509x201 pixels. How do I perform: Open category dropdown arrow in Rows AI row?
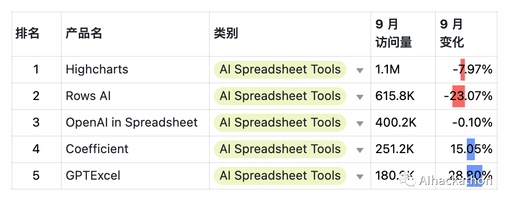click(x=360, y=97)
